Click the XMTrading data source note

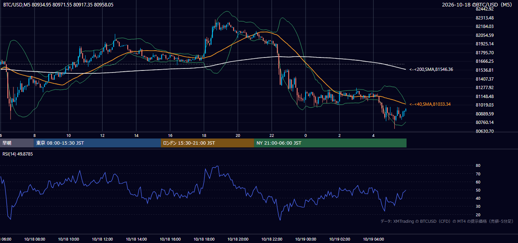point(447,221)
